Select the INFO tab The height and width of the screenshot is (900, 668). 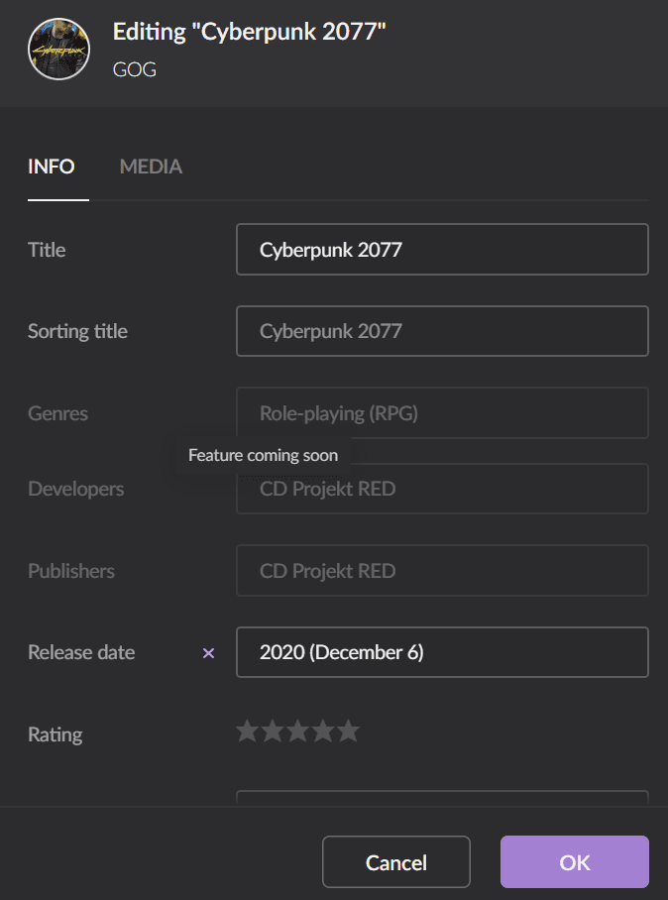tap(52, 167)
